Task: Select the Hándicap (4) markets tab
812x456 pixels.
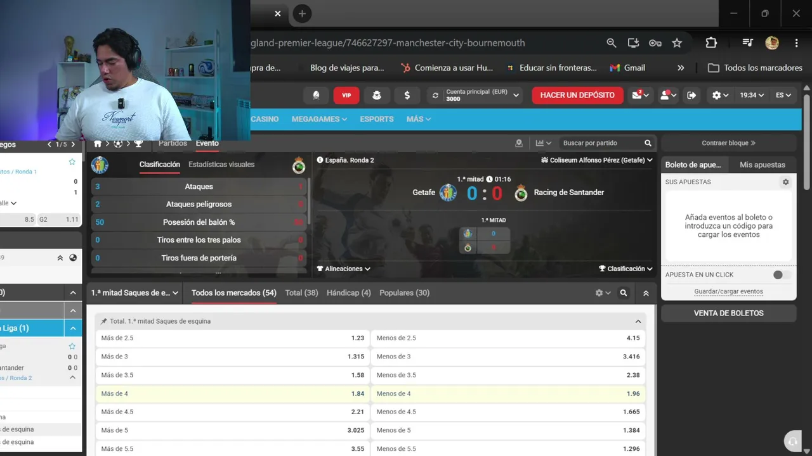Action: point(349,293)
